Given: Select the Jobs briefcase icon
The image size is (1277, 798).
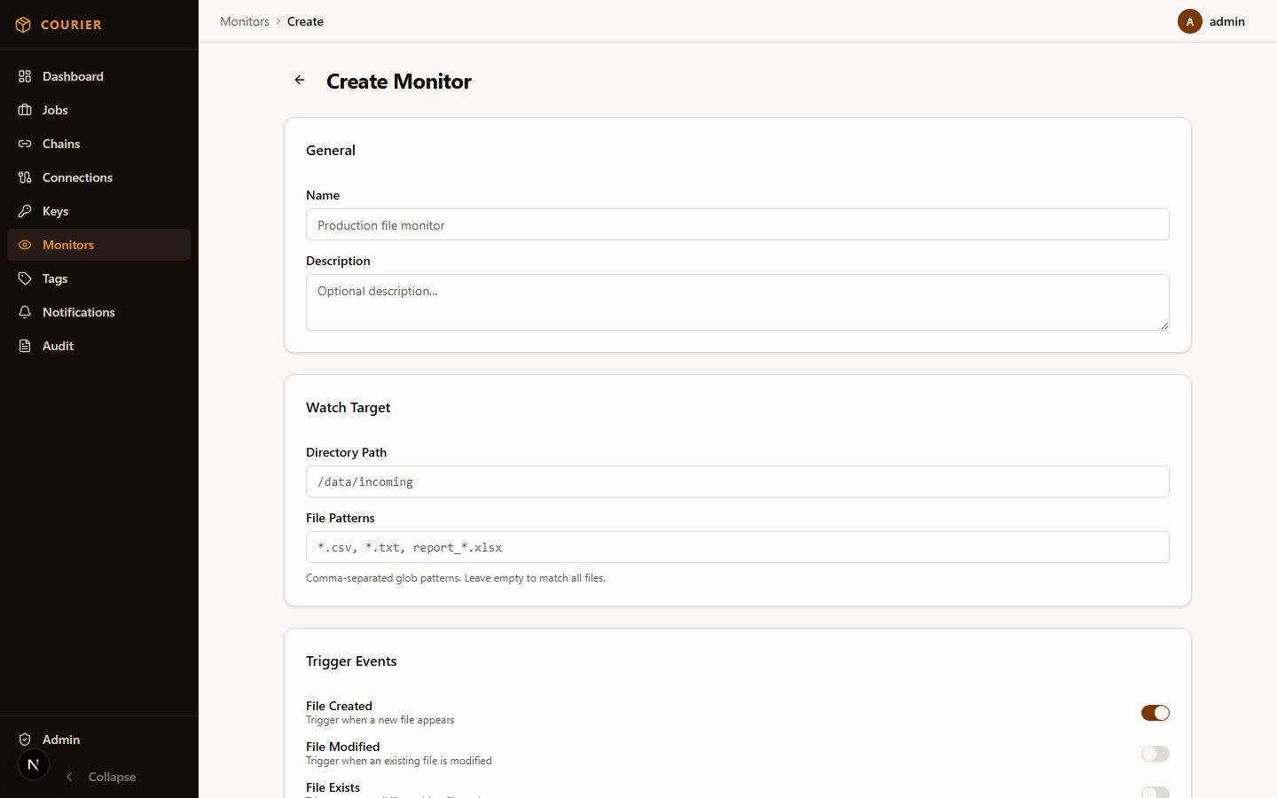Looking at the screenshot, I should coord(25,110).
